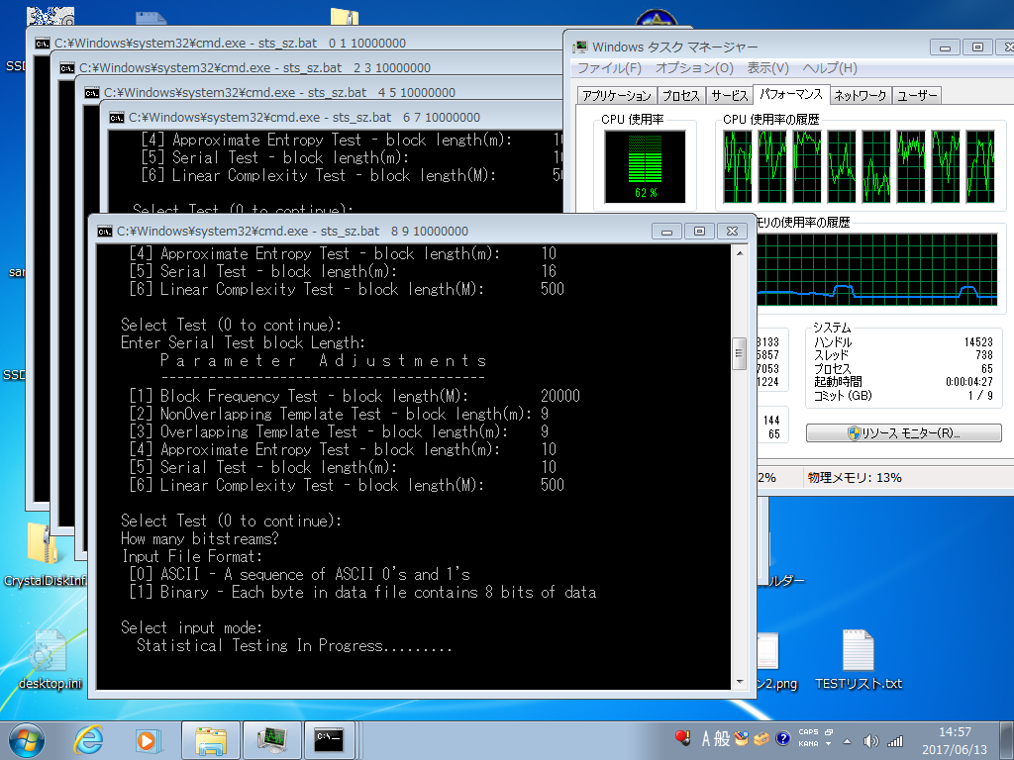The width and height of the screenshot is (1014, 760).
Task: Open the ファイル(F) menu
Action: 609,68
